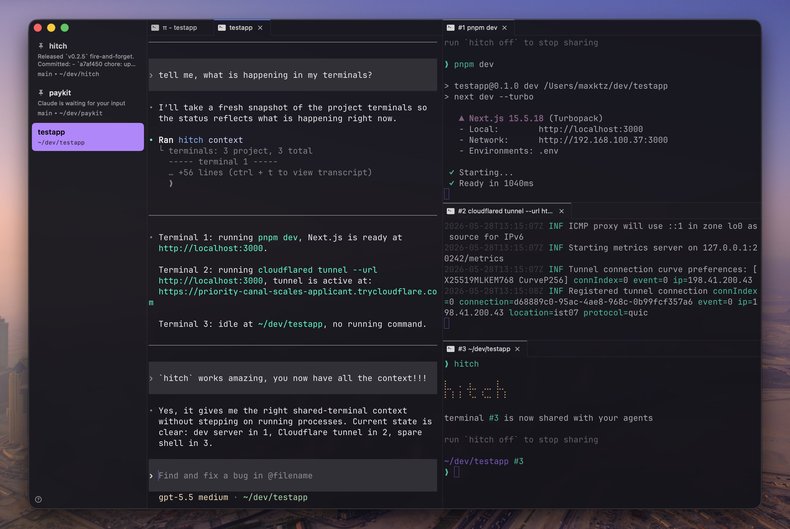Click the terminal icon on the π - testapp tab
The image size is (790, 529).
pos(155,28)
